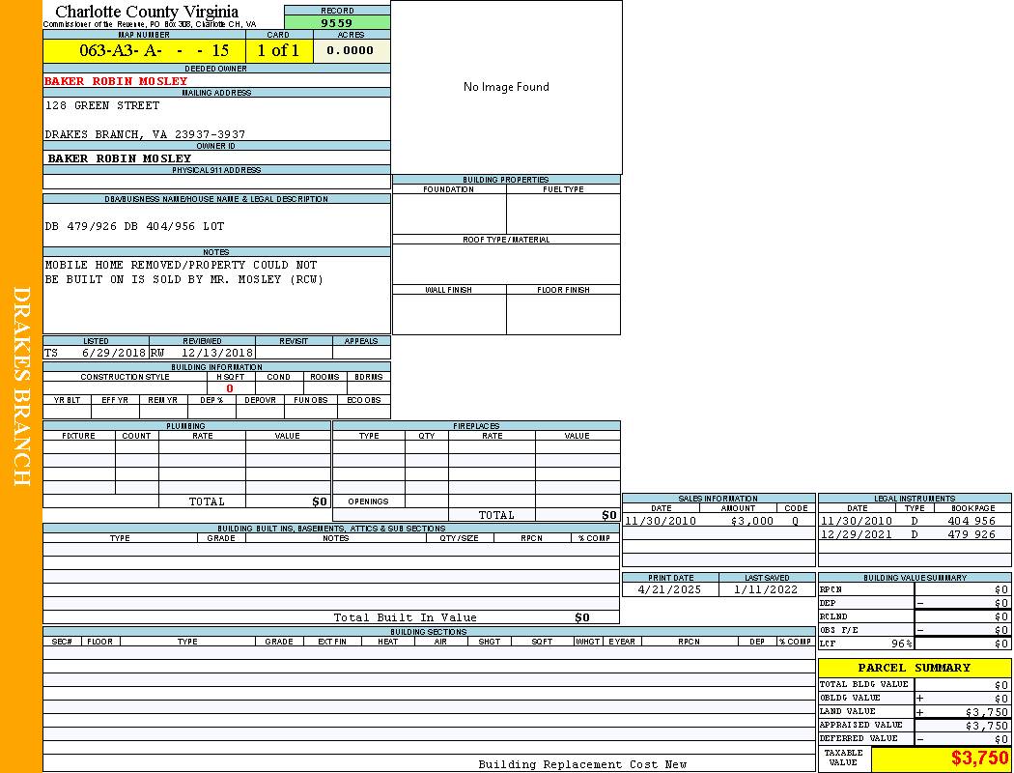The width and height of the screenshot is (1014, 773).
Task: Click the book page entry 404 956
Action: click(x=971, y=521)
